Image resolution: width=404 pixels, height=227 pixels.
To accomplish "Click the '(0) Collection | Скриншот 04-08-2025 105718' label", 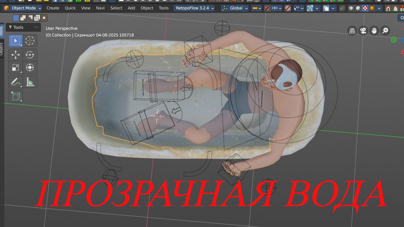I will [90, 35].
